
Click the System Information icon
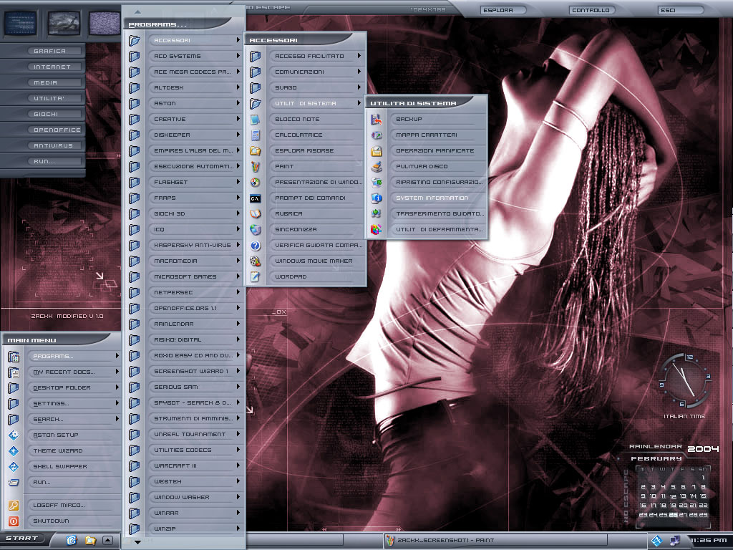click(x=377, y=198)
